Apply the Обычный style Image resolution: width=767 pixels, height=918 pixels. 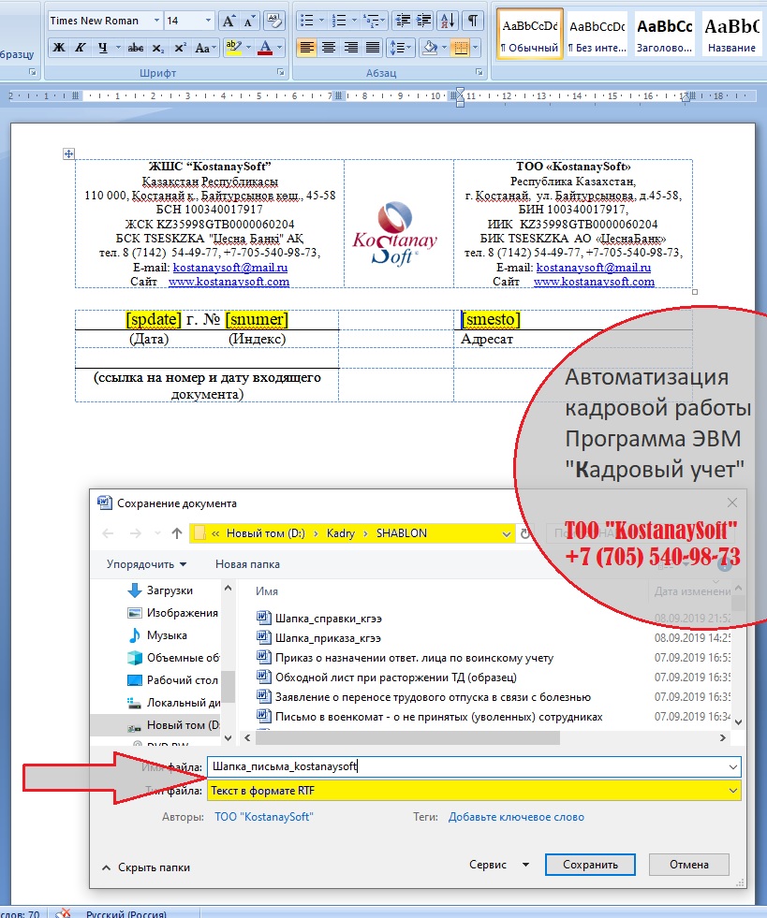(x=530, y=35)
